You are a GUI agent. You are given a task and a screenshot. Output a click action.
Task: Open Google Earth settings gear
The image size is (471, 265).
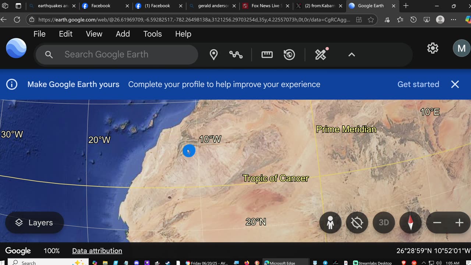point(433,48)
